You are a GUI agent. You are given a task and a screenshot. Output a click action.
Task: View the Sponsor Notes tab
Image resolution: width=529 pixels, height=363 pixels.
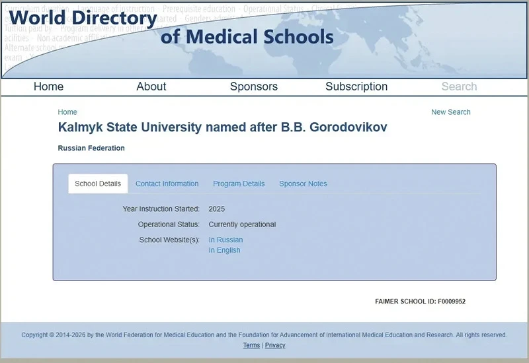coord(303,183)
